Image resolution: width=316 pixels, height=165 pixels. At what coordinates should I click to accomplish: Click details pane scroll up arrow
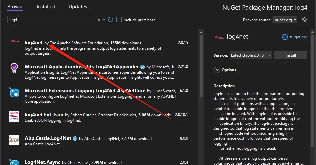click(313, 32)
